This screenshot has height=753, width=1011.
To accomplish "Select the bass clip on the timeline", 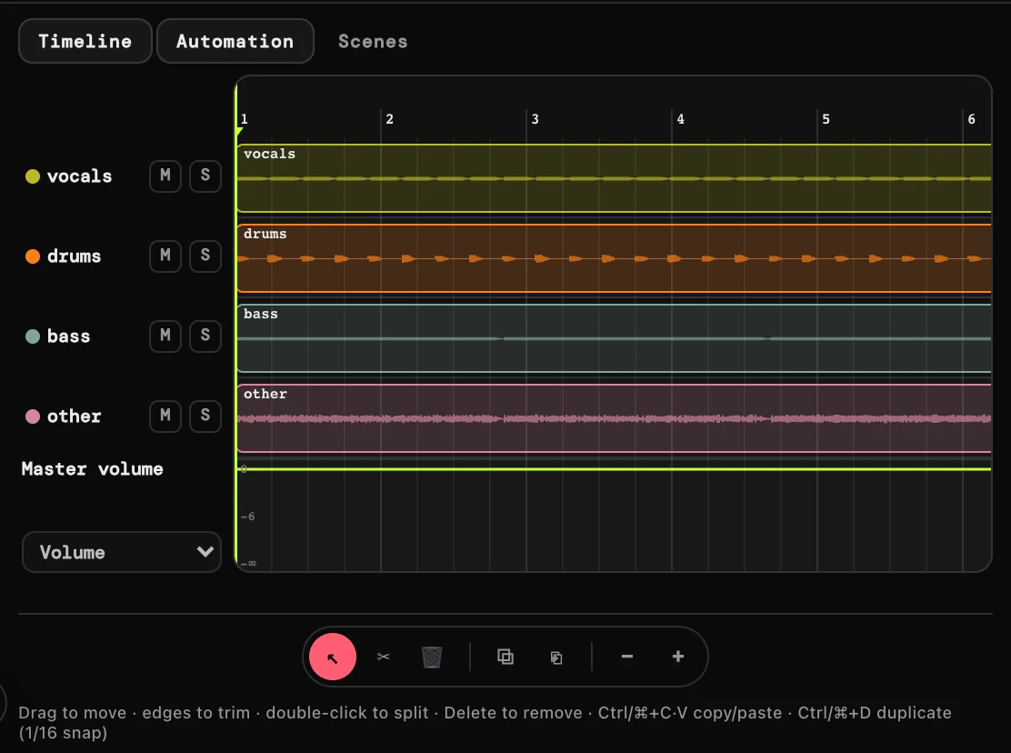I will [x=615, y=338].
